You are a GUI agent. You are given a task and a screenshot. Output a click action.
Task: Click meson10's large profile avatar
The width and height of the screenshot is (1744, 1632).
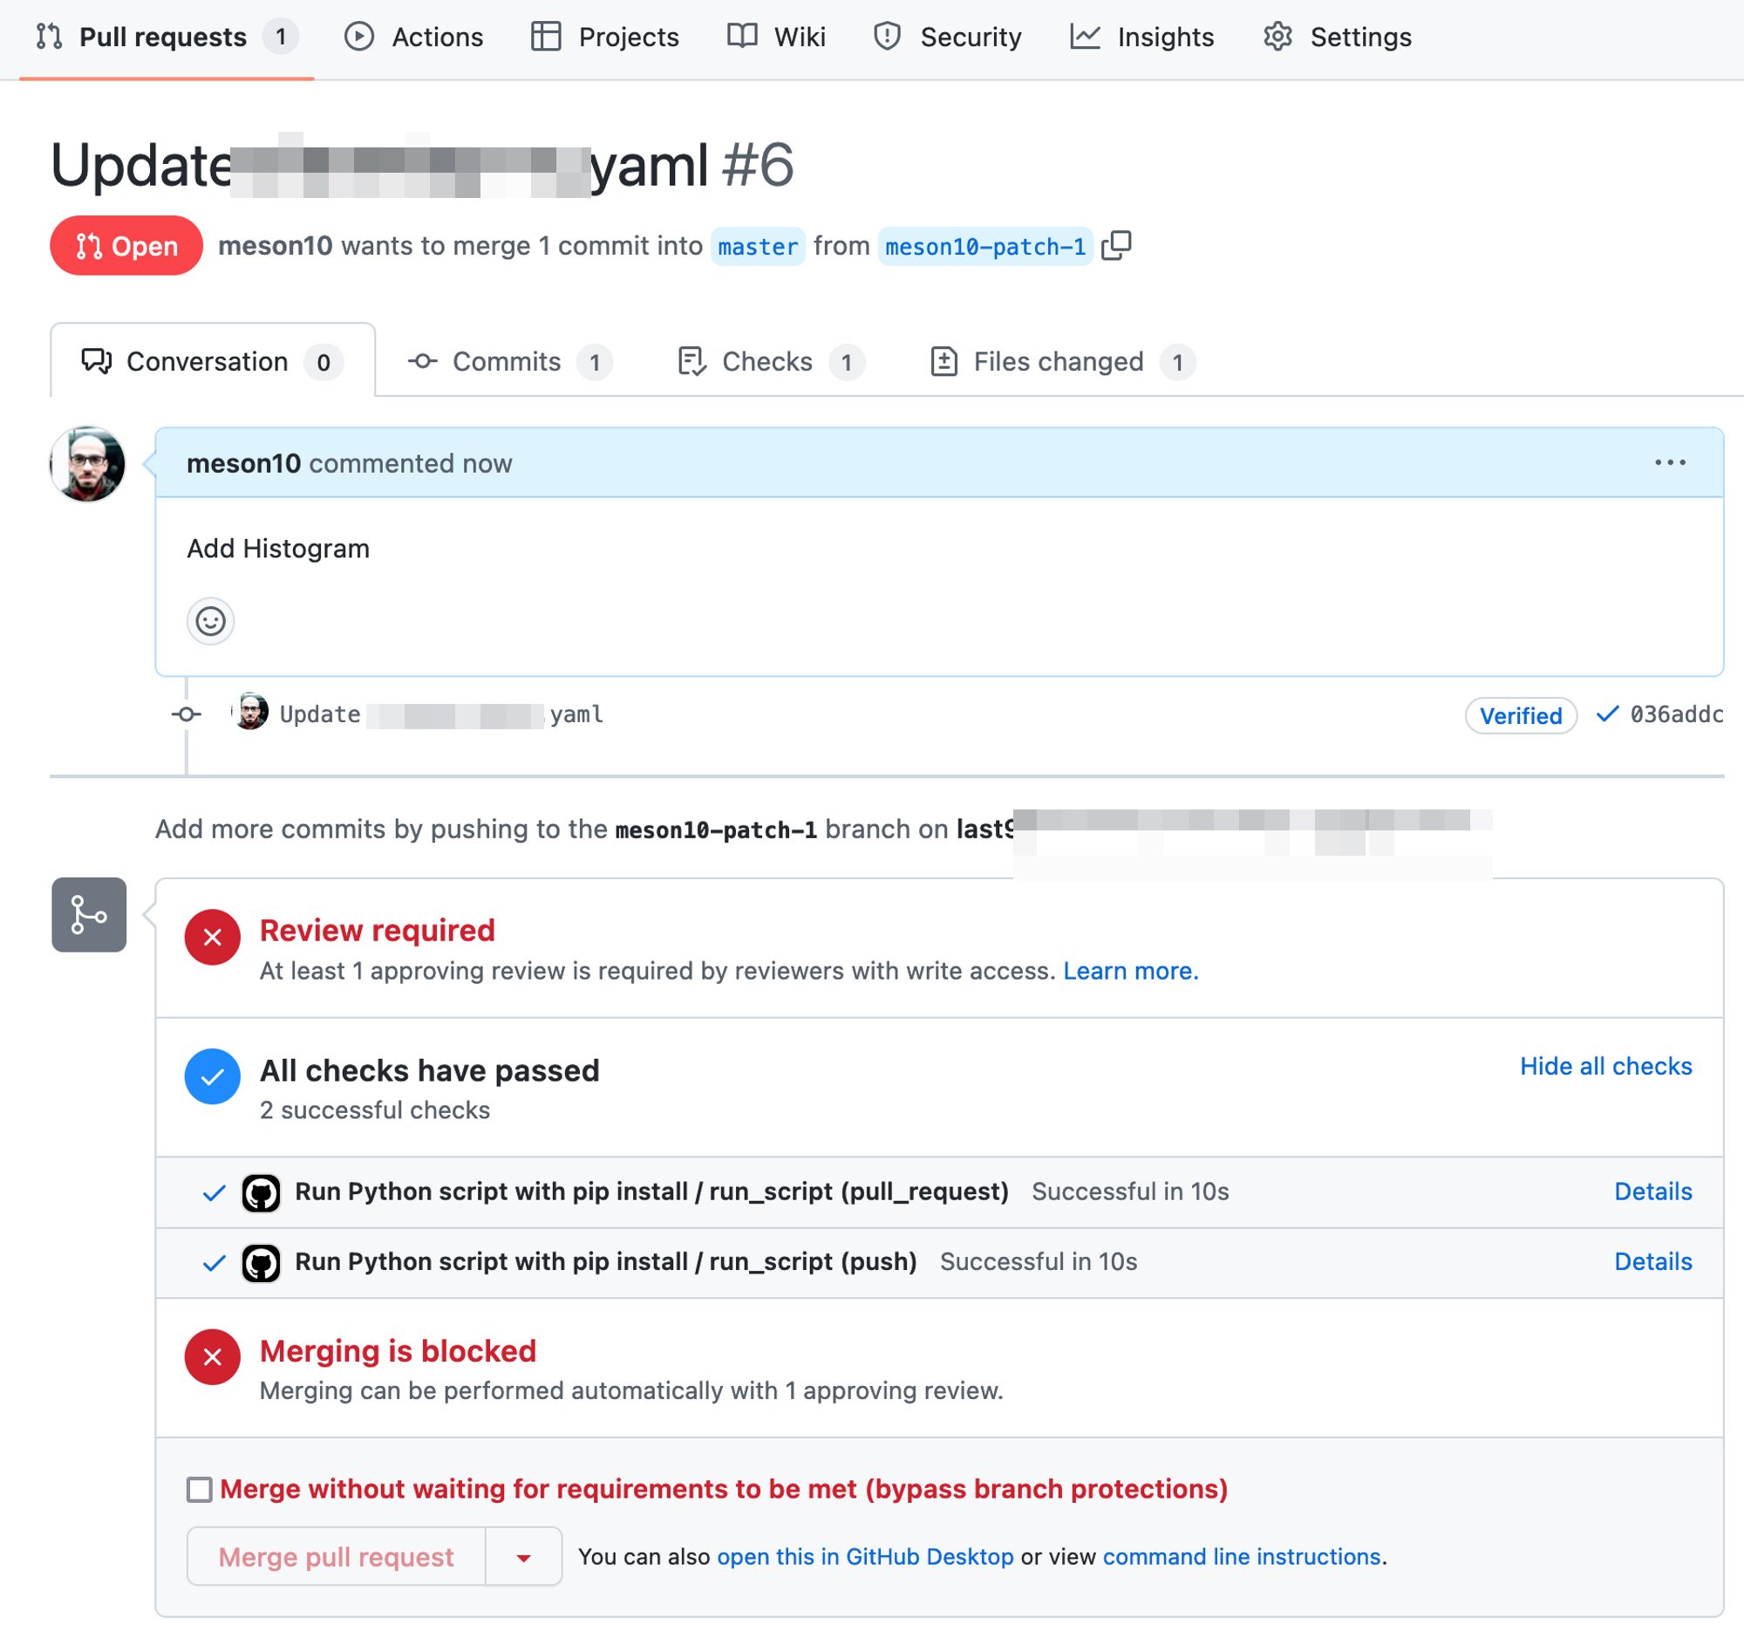pos(88,464)
